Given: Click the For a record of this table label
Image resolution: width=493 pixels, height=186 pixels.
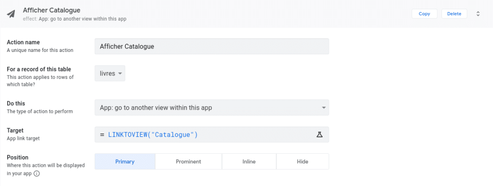Looking at the screenshot, I should coord(39,69).
